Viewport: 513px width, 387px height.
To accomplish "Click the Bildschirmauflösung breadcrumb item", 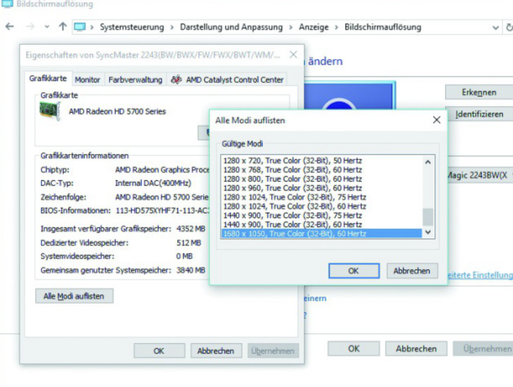I will click(x=383, y=27).
